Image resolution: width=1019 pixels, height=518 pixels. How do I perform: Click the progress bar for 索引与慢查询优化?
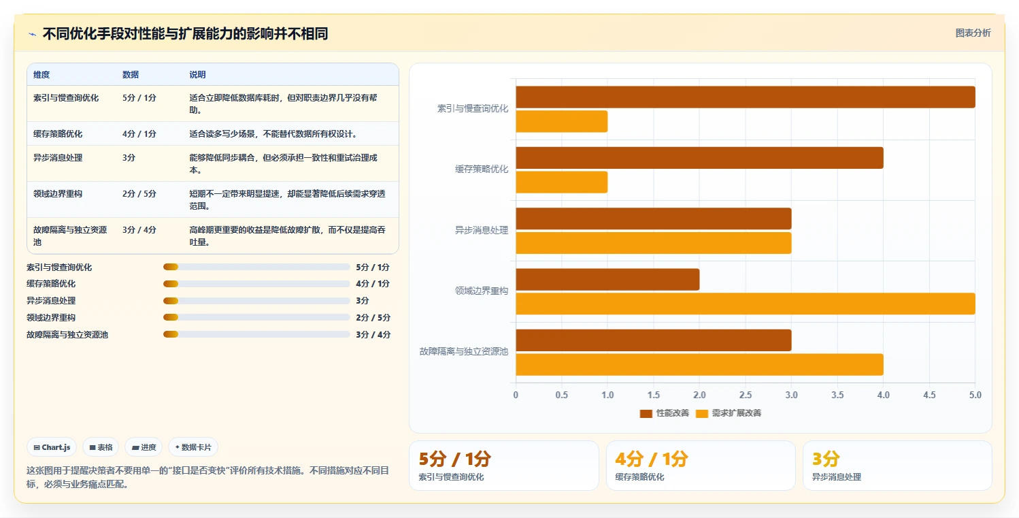pyautogui.click(x=256, y=267)
